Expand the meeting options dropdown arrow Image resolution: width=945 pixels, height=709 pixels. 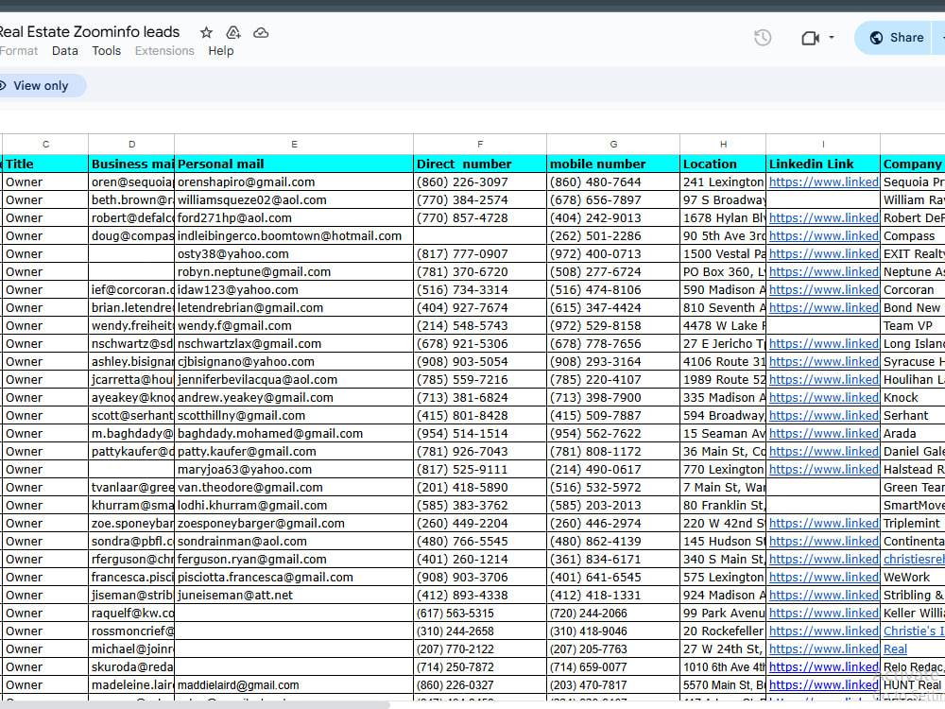click(x=831, y=38)
